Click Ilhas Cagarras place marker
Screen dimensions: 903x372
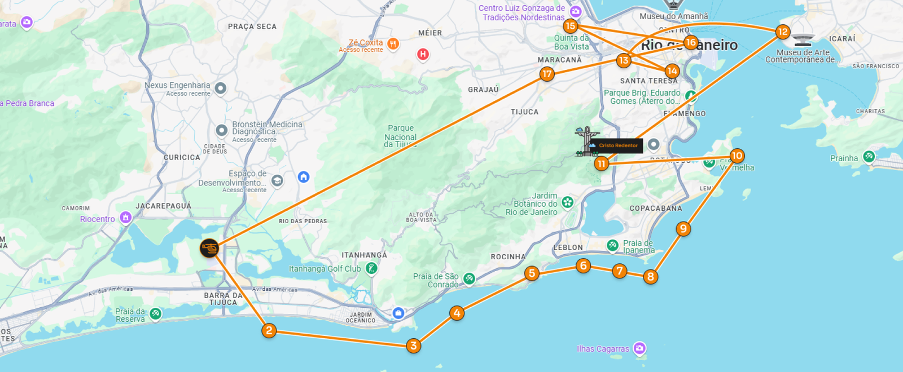click(x=639, y=348)
